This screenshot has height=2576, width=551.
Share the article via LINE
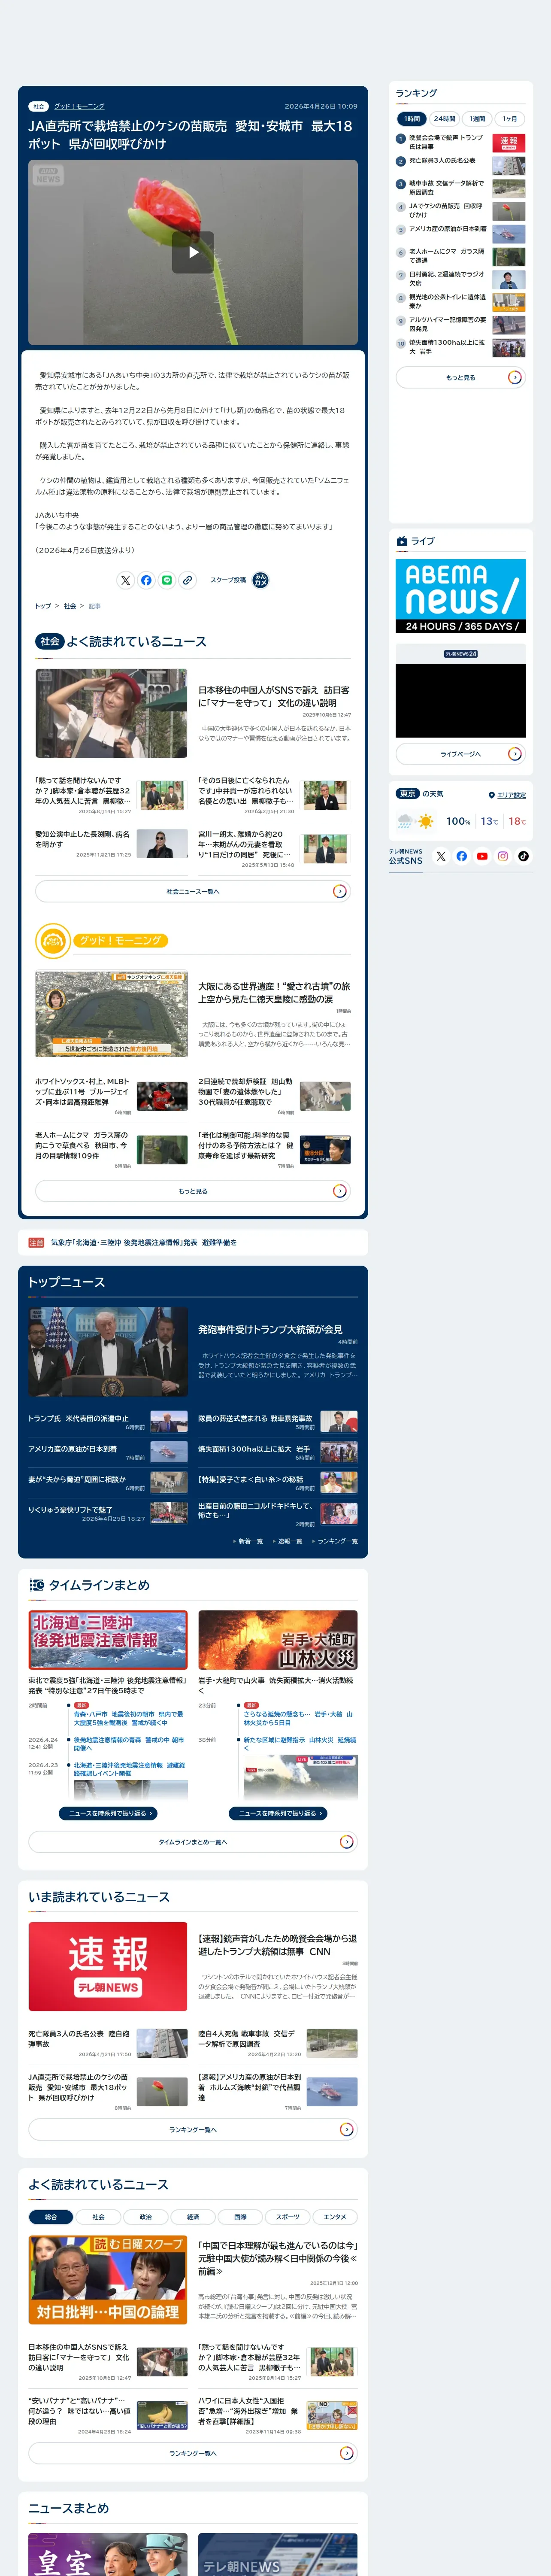click(167, 580)
